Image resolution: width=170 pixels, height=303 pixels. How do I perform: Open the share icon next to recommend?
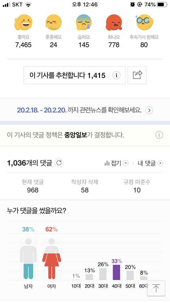click(137, 75)
